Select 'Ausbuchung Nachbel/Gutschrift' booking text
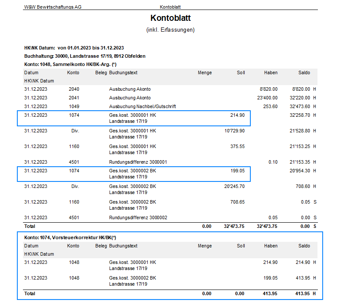Screen dimensions: 340x303 [x=142, y=106]
